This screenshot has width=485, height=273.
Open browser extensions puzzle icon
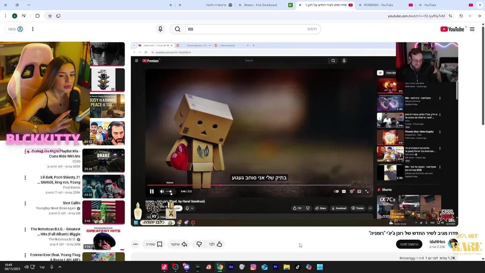click(37, 16)
